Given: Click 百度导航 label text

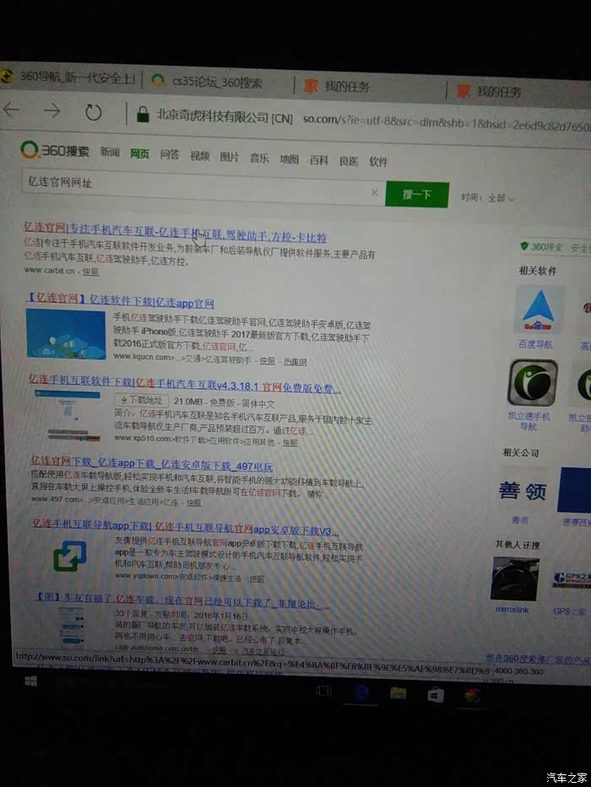Looking at the screenshot, I should click(x=536, y=344).
